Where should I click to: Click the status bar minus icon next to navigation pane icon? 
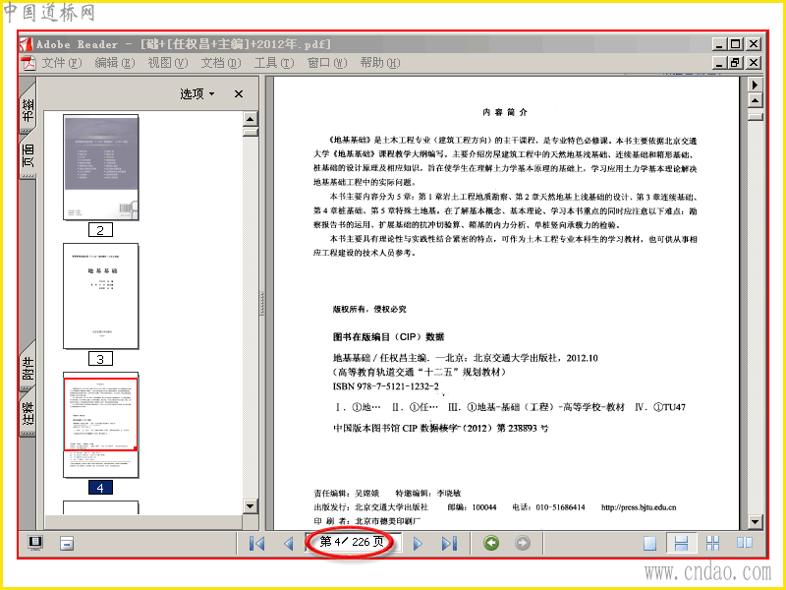tap(67, 544)
